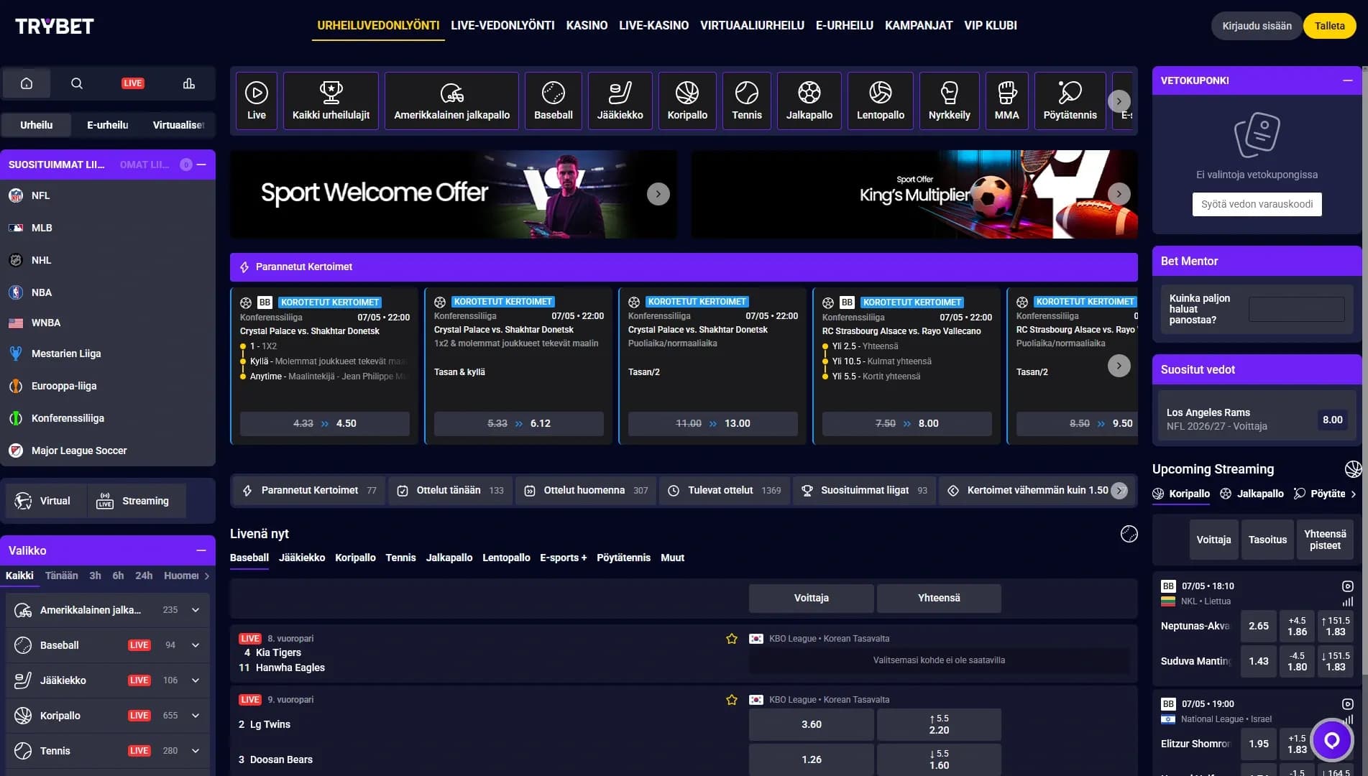Open Kasino in top navigation

tap(587, 25)
